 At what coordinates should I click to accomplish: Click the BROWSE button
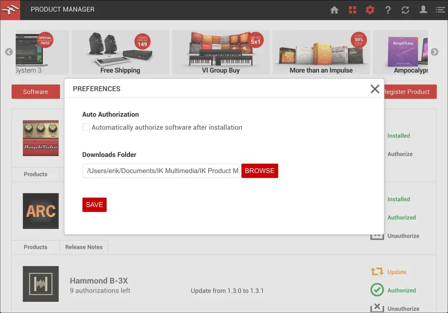[x=260, y=171]
